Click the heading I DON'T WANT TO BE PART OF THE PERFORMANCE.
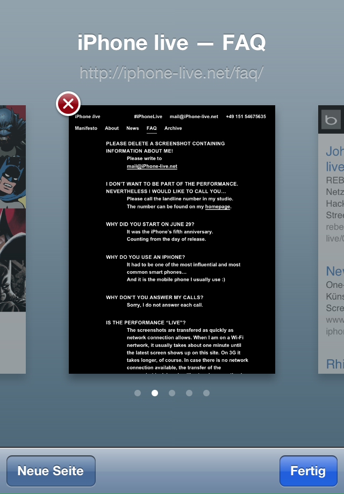Screen dimensions: 344x494 tap(172, 184)
